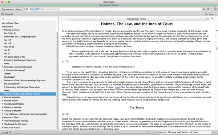The height and width of the screenshot is (135, 218).
Task: Select the Nos. 59–63 entry
Action: coord(9,47)
